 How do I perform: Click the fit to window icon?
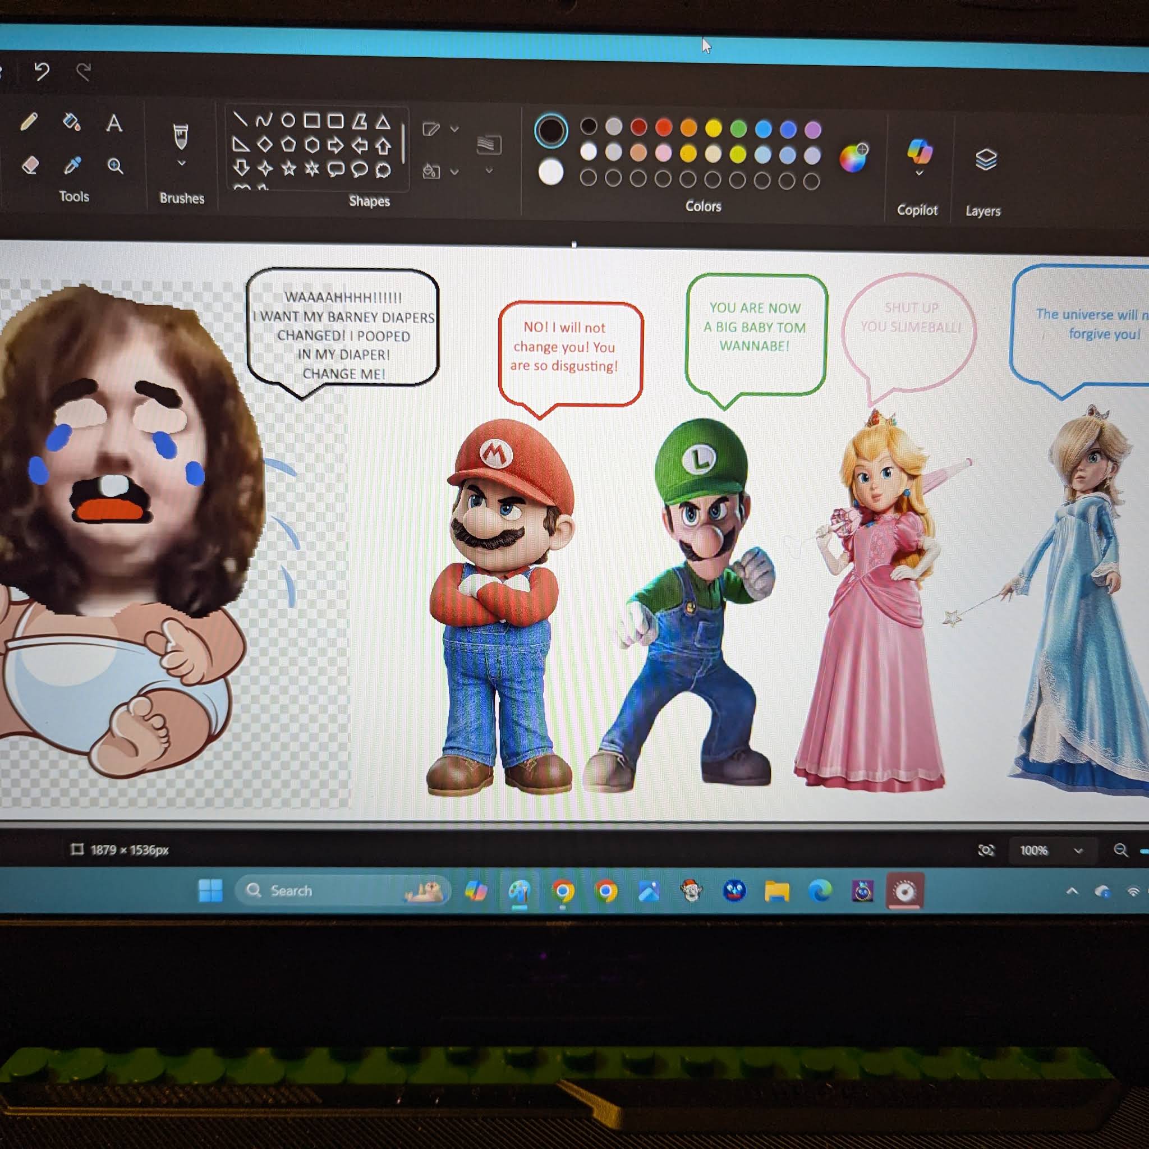click(x=985, y=851)
